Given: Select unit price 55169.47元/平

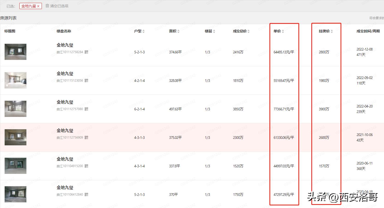Looking at the screenshot, I should (x=284, y=81).
